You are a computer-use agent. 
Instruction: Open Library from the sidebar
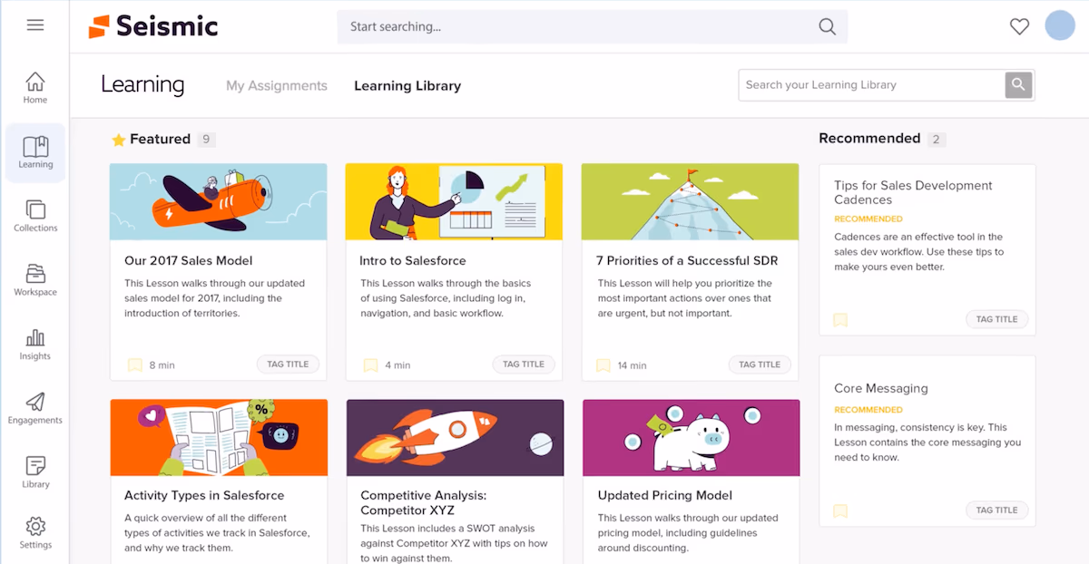coord(35,472)
